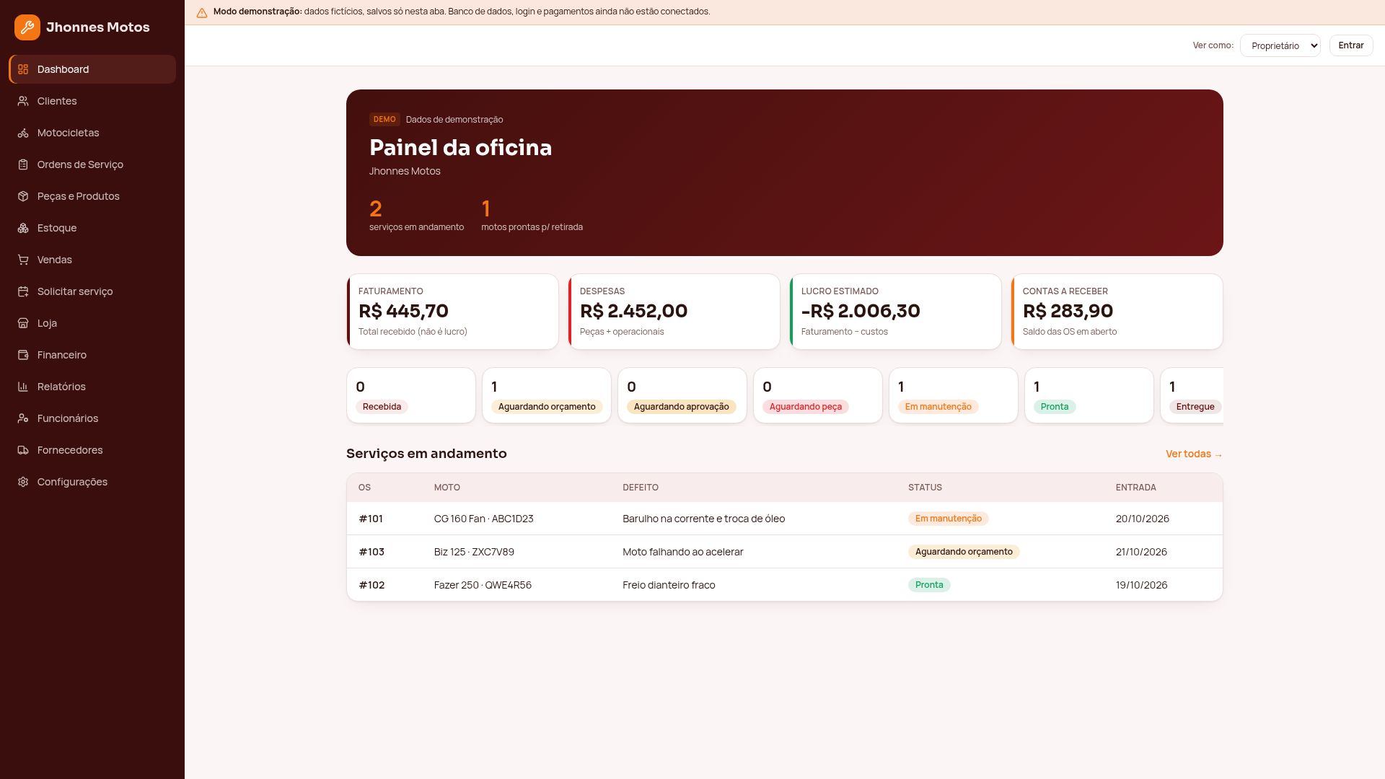Click the Vendas shopping cart icon

(23, 260)
